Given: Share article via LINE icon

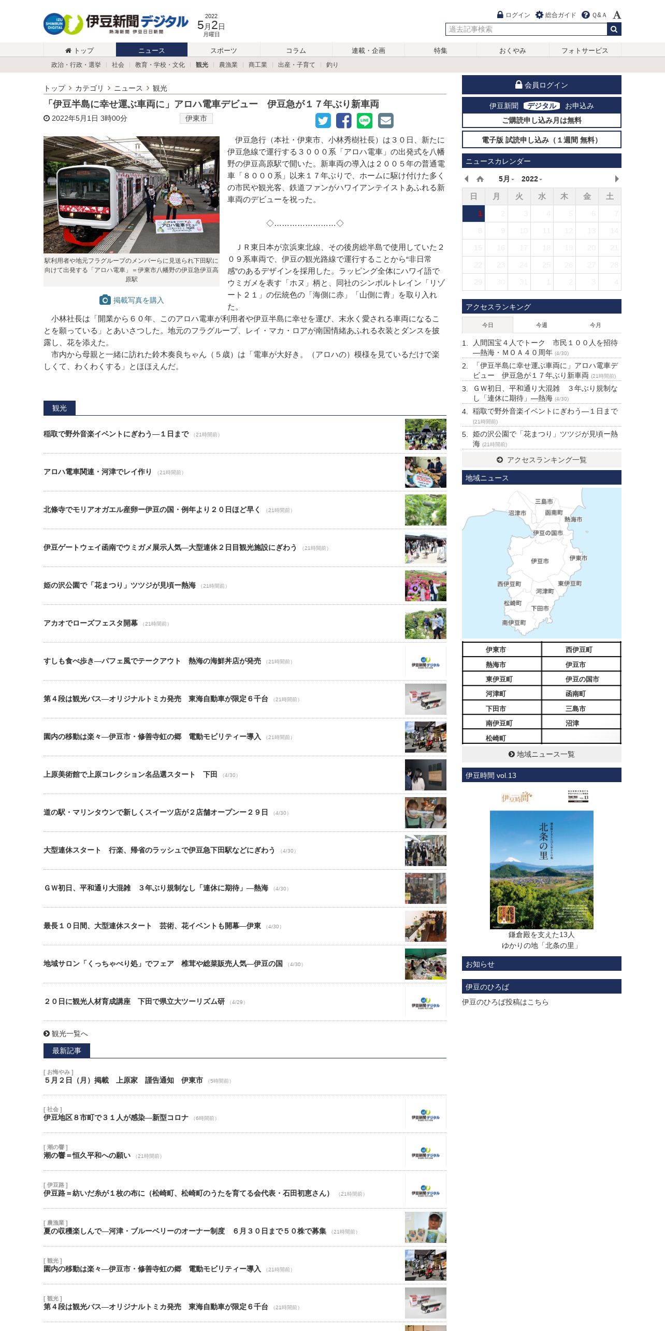Looking at the screenshot, I should tap(365, 121).
